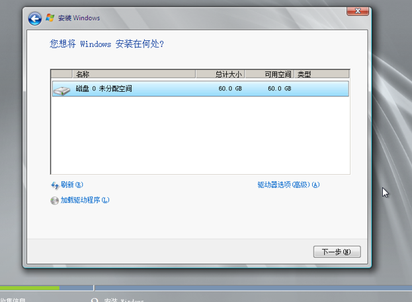412x302 pixels.
Task: Proceed with 下一步(N) button
Action: [337, 252]
